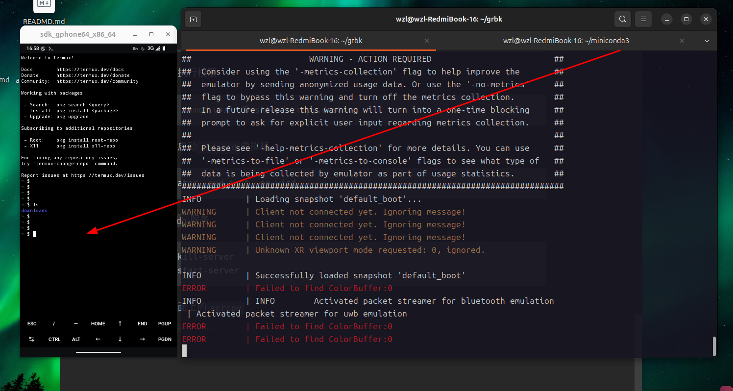Toggle the CTRL modifier key in Termux

coord(54,339)
